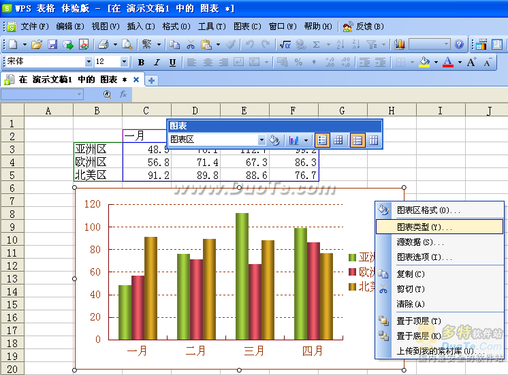Click the red font color swatch

[447, 62]
